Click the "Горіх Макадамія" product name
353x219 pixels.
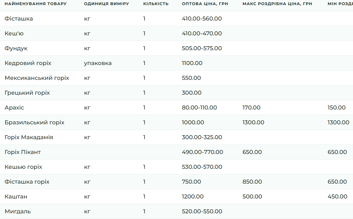click(x=29, y=137)
